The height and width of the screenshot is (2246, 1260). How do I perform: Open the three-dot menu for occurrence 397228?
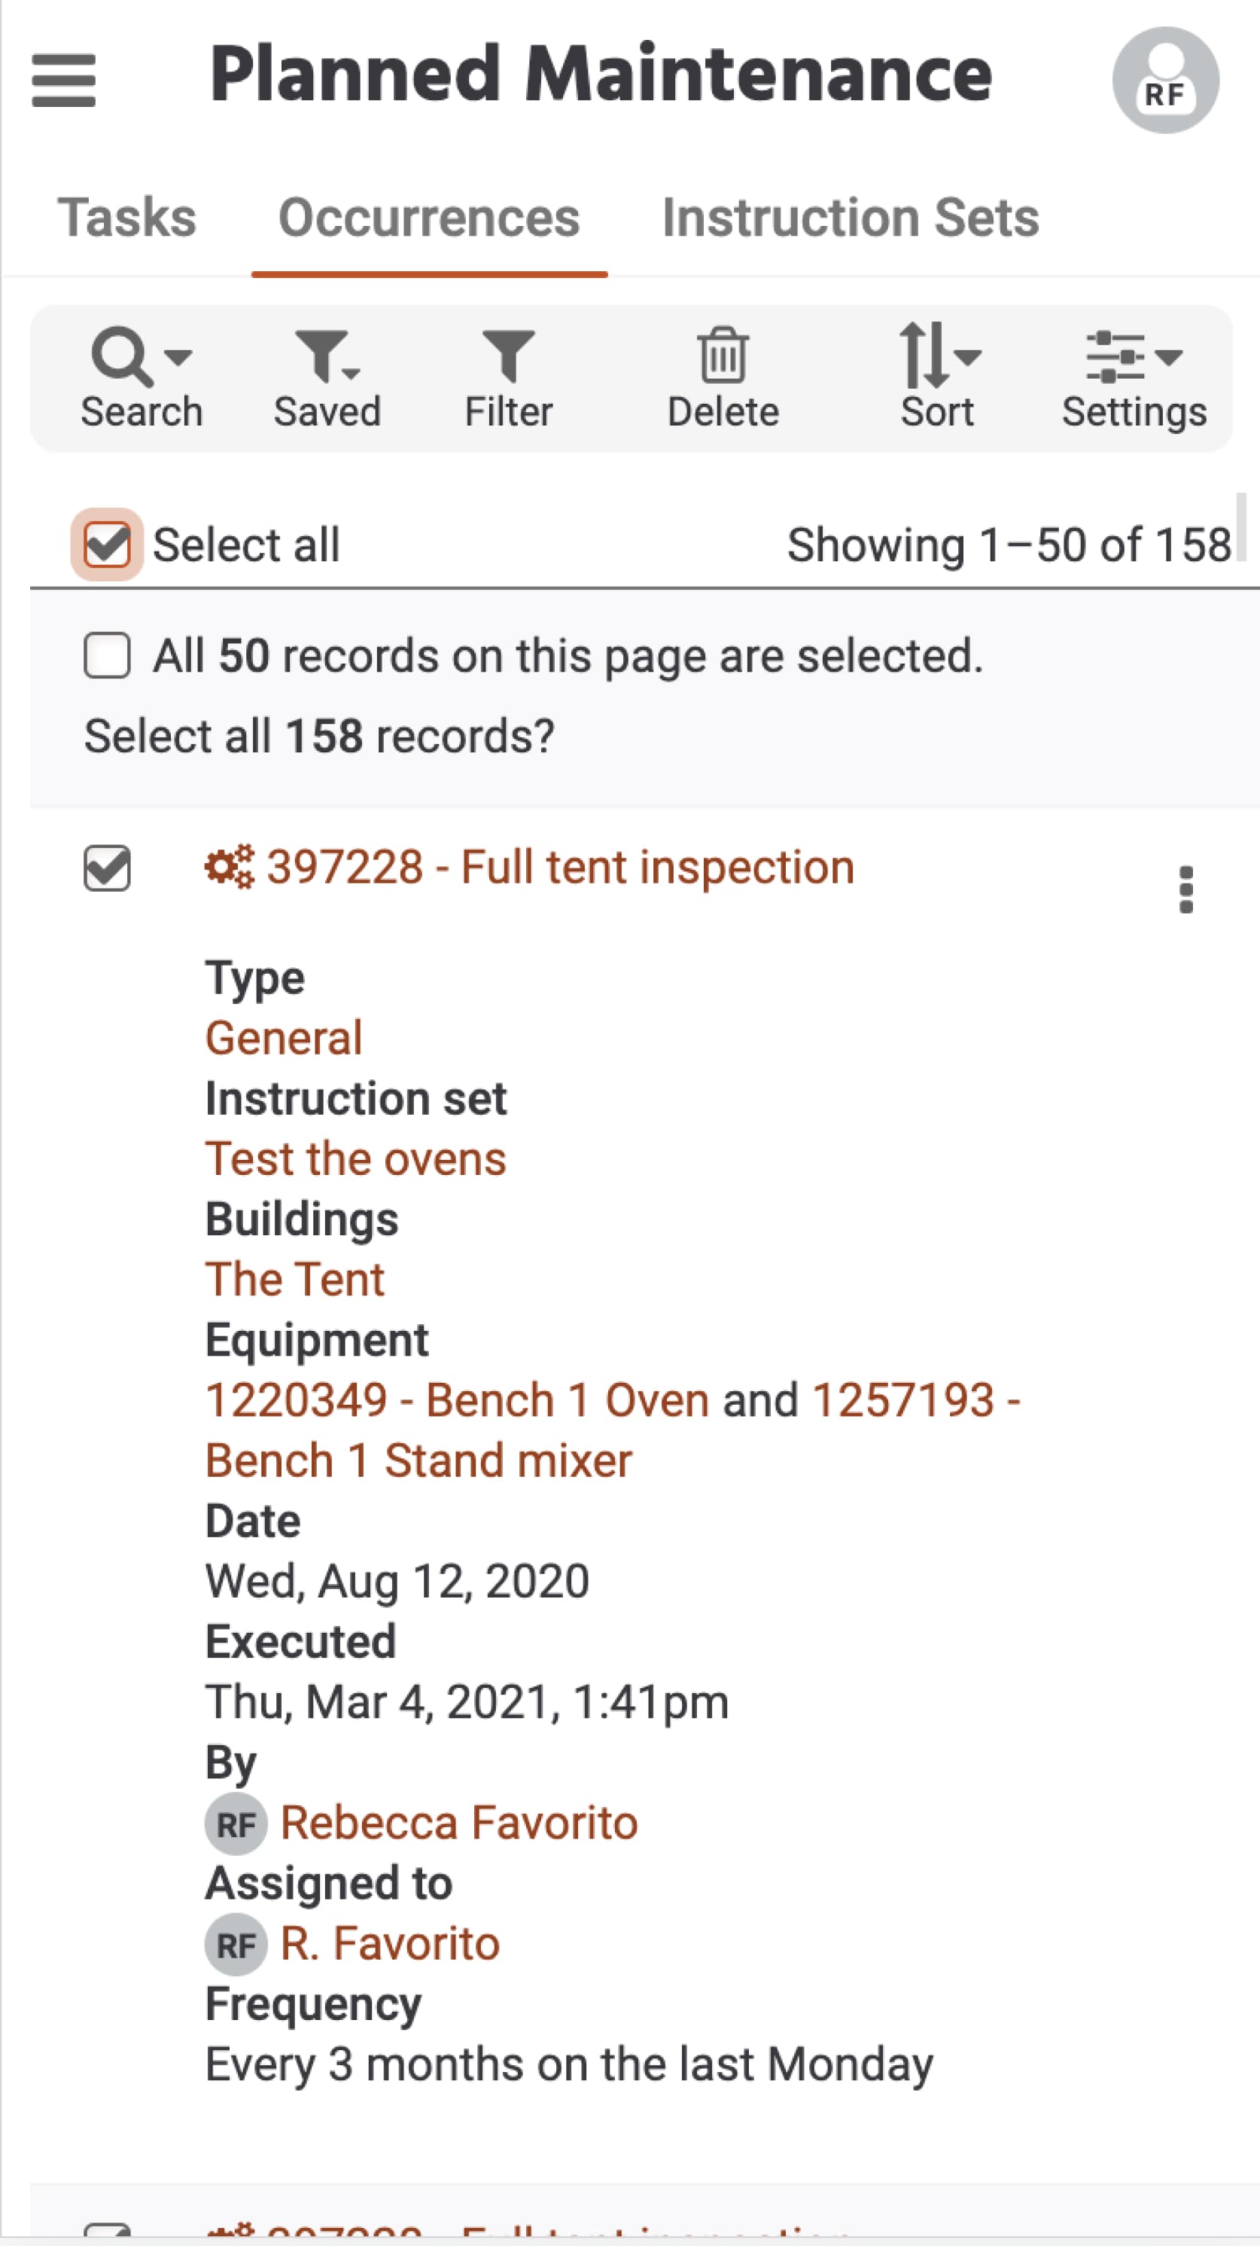[1185, 890]
